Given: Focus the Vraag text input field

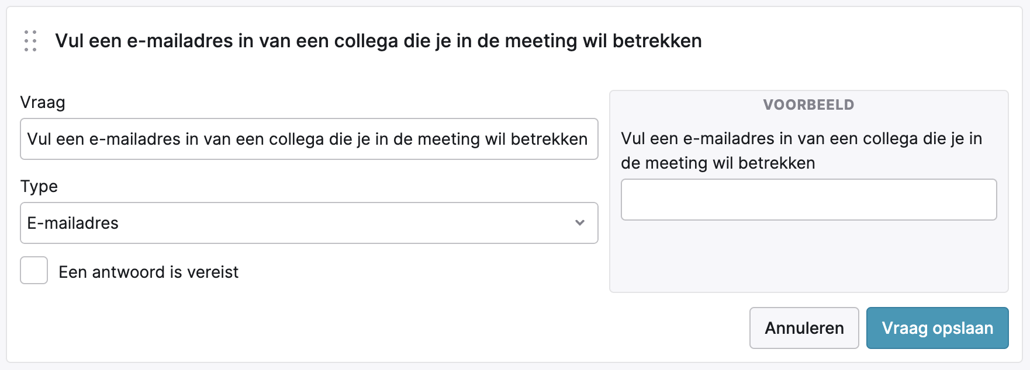Looking at the screenshot, I should pos(309,139).
